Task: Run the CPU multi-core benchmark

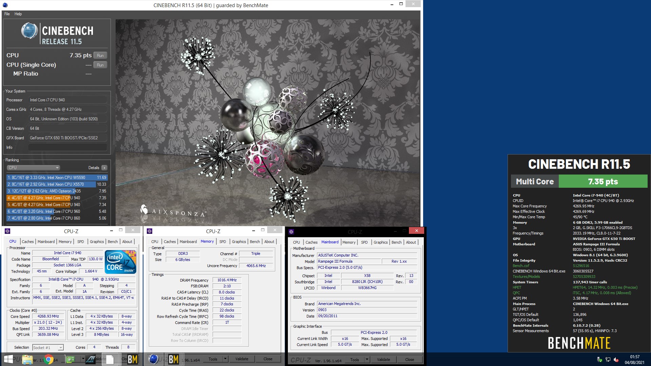Action: (x=100, y=55)
